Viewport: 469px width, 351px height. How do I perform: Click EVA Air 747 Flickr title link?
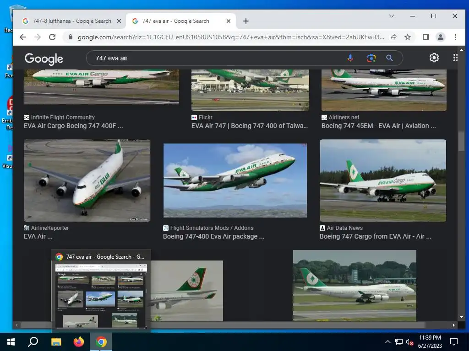250,126
